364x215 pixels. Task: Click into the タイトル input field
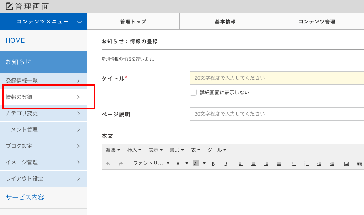tap(277, 78)
